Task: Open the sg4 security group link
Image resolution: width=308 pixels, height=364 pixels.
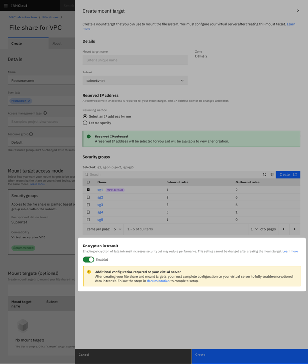Action: (x=100, y=212)
